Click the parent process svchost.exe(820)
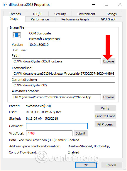The width and height of the screenshot is (127, 171). 38,106
